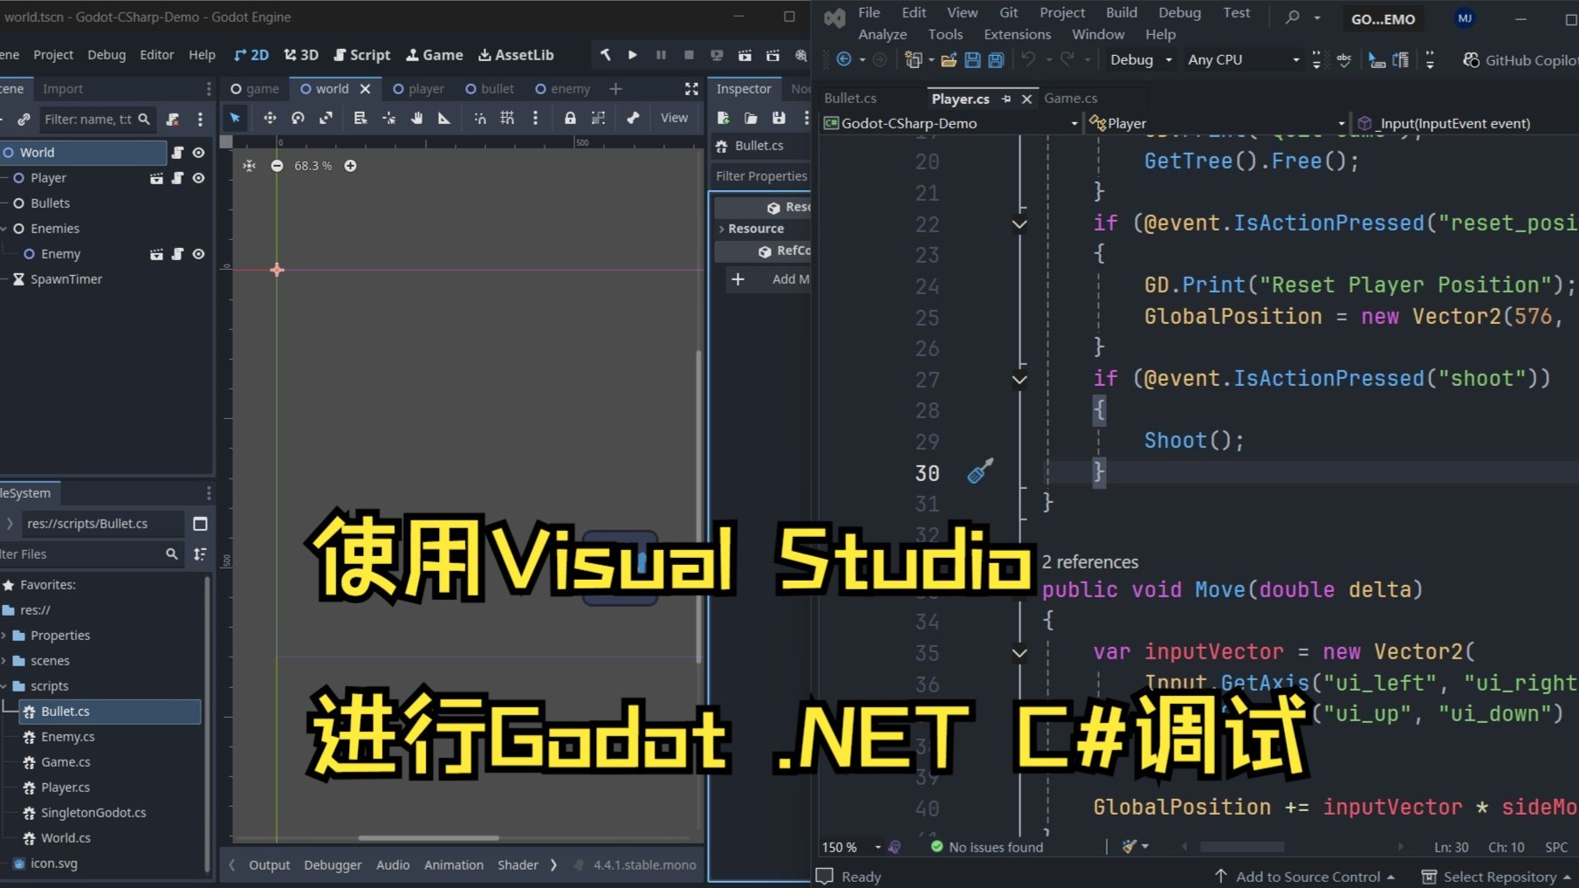
Task: Switch to the player scene tab
Action: tap(418, 89)
